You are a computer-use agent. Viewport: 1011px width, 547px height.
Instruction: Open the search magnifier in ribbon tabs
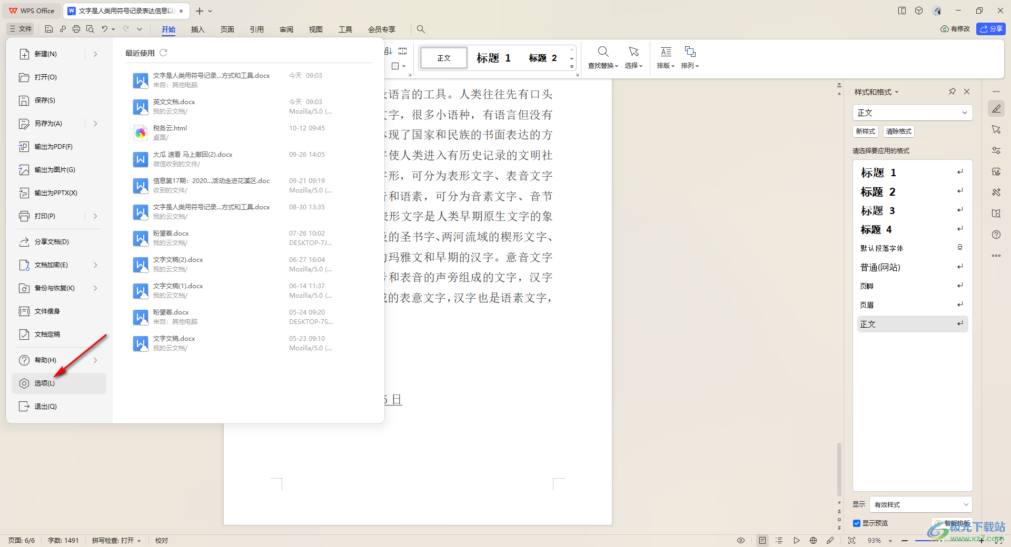[421, 29]
